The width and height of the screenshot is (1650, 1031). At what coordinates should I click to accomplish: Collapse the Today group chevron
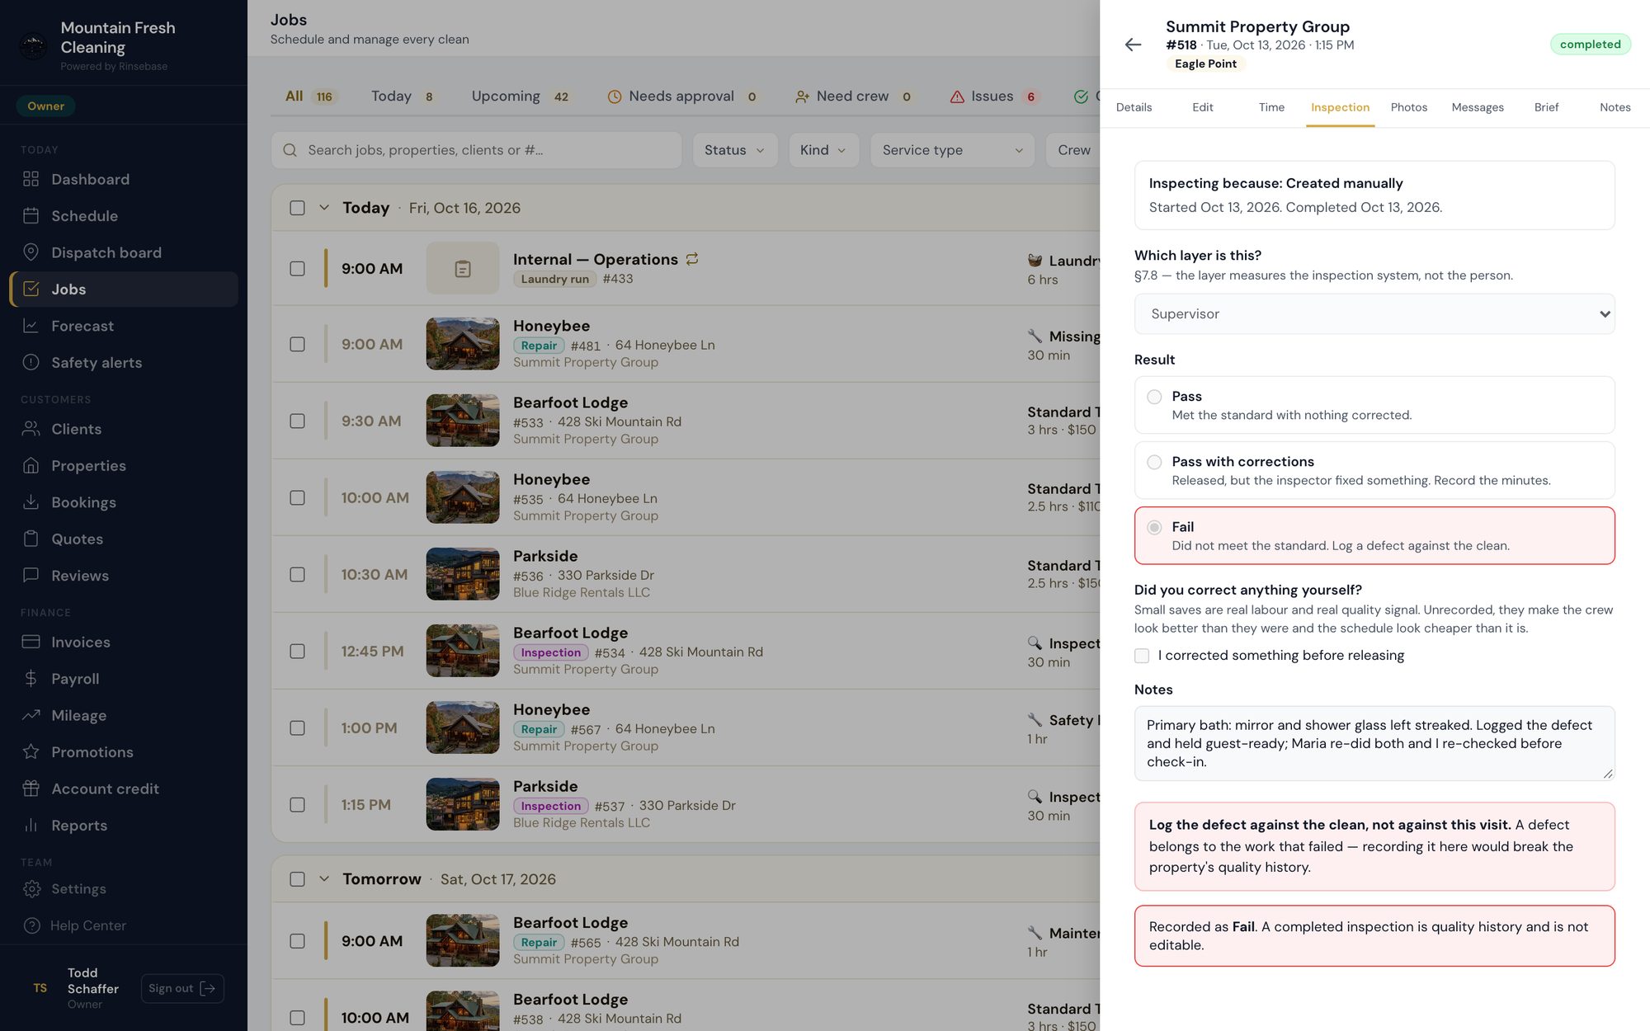(x=324, y=208)
